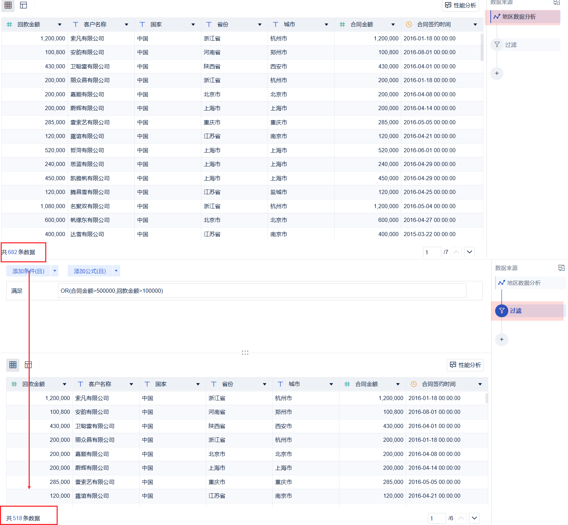Open 回款金额 column dropdown in lower table
Screen dimensions: 568x525
(65, 384)
